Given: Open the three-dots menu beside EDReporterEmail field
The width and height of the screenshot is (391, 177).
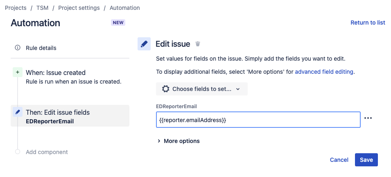Looking at the screenshot, I should 368,118.
